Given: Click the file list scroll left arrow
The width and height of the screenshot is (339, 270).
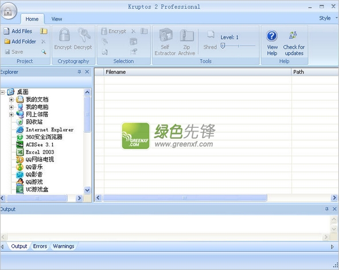Looking at the screenshot, I should [x=98, y=198].
